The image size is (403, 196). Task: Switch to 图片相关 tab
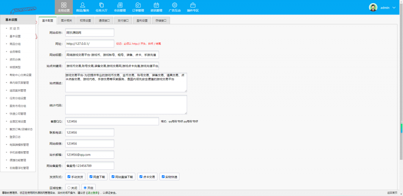[66, 21]
